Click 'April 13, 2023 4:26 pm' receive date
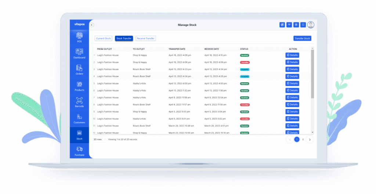Screen dimensions: 376x194 [x=216, y=76]
